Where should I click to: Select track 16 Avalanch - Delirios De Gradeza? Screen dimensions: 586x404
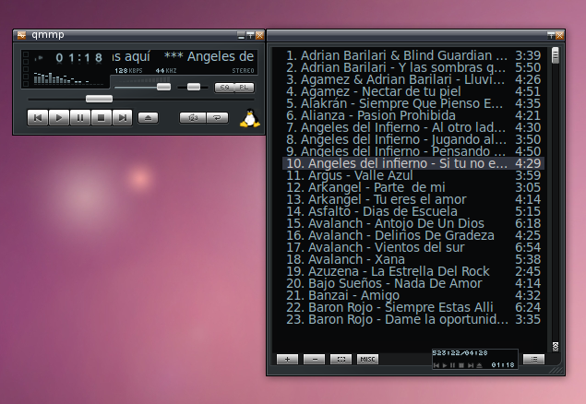pos(413,235)
